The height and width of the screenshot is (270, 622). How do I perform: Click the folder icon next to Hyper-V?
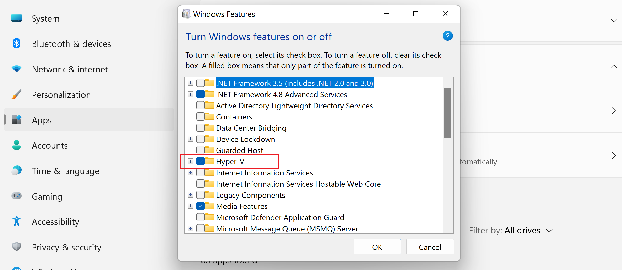point(210,161)
